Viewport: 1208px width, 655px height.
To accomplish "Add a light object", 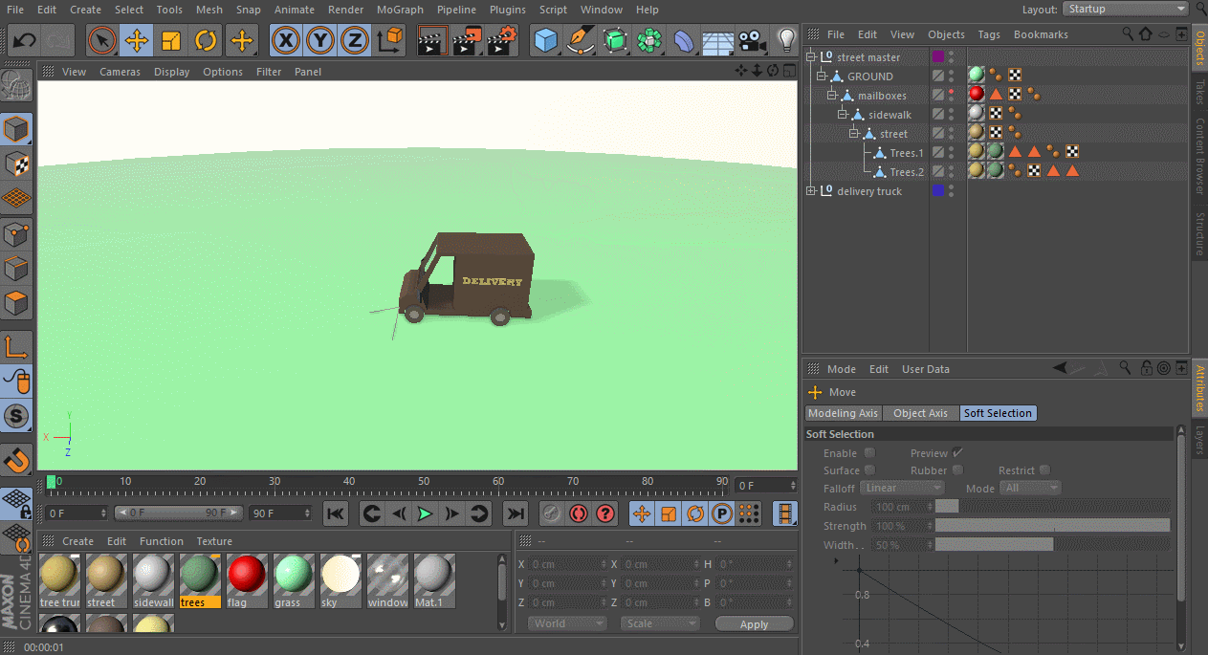I will point(786,40).
